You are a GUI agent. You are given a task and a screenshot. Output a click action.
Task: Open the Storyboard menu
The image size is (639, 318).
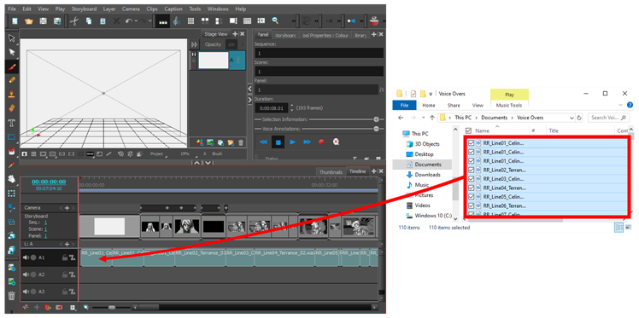coord(84,9)
